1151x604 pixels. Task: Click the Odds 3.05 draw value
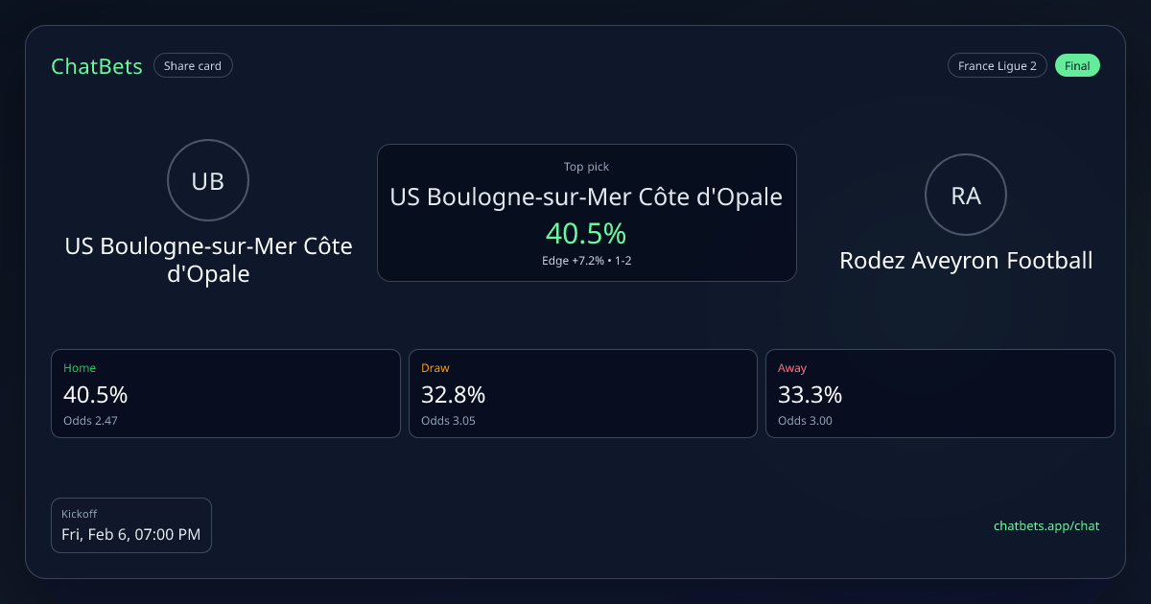point(448,421)
